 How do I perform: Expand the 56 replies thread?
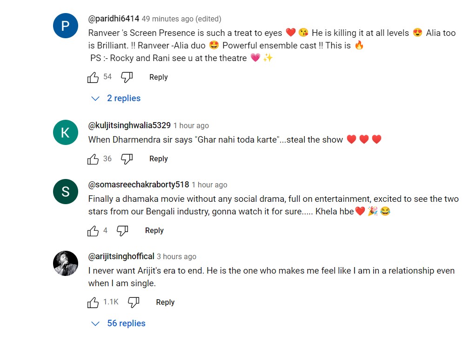[x=119, y=323]
